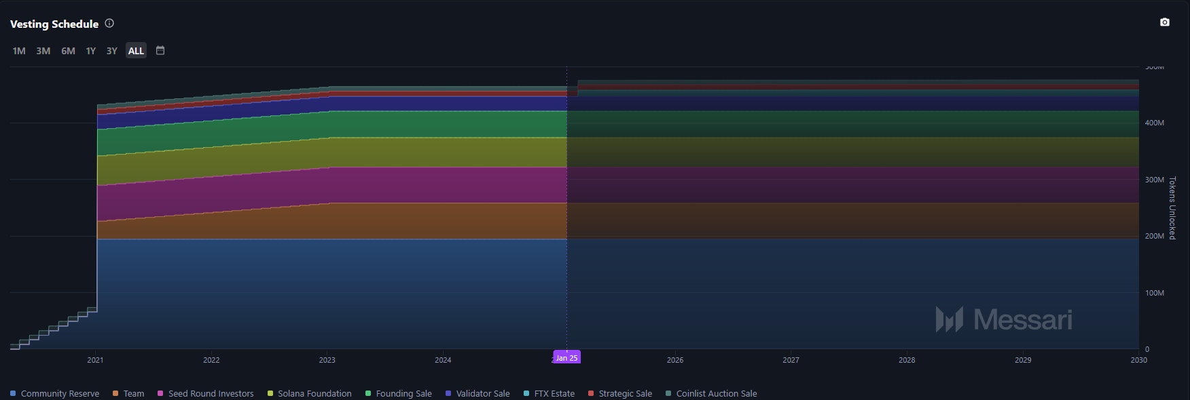This screenshot has width=1190, height=400.
Task: Select the ALL time range
Action: [136, 51]
